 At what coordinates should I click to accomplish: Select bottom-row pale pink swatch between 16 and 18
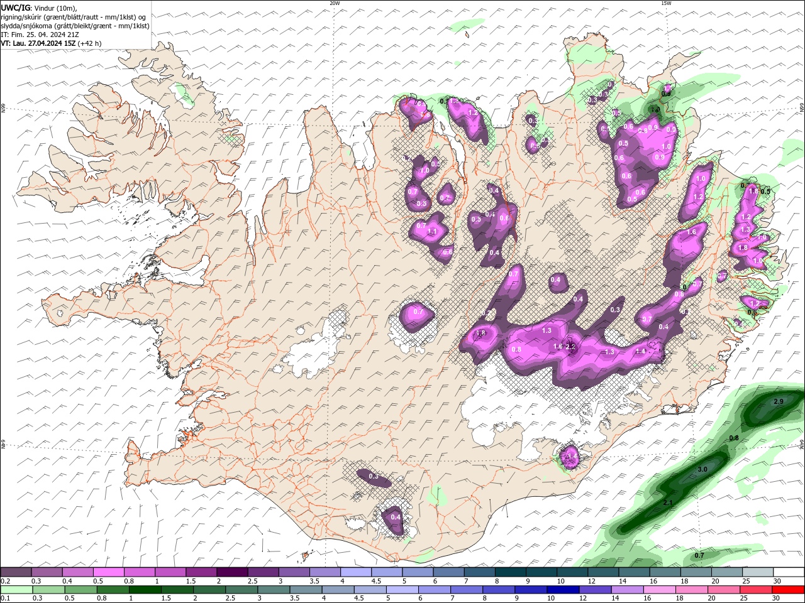(x=658, y=589)
